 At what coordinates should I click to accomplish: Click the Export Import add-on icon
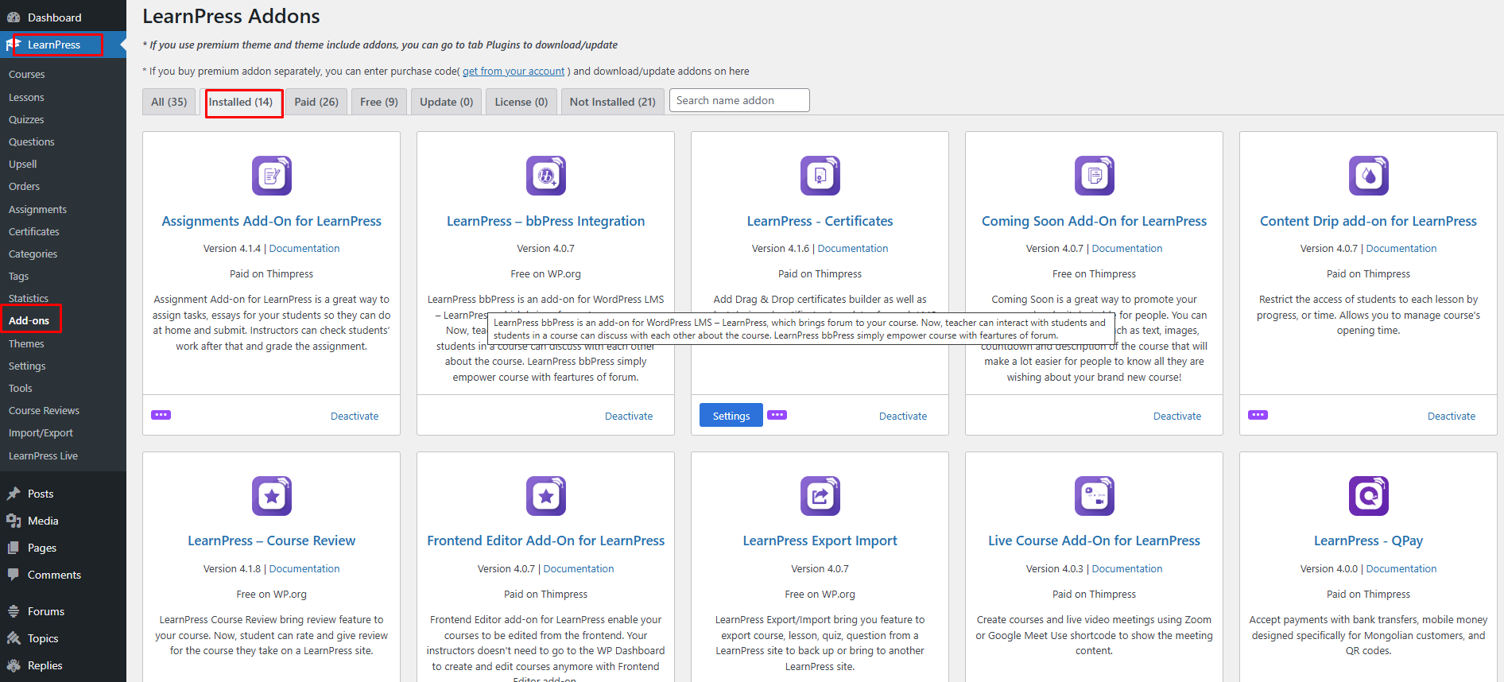[x=820, y=496]
